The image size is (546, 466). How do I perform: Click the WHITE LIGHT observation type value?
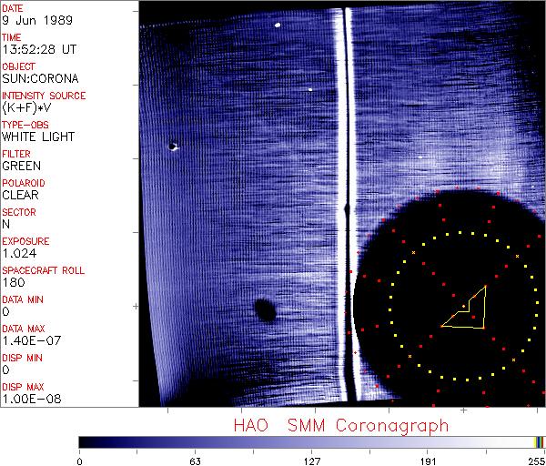pos(38,137)
